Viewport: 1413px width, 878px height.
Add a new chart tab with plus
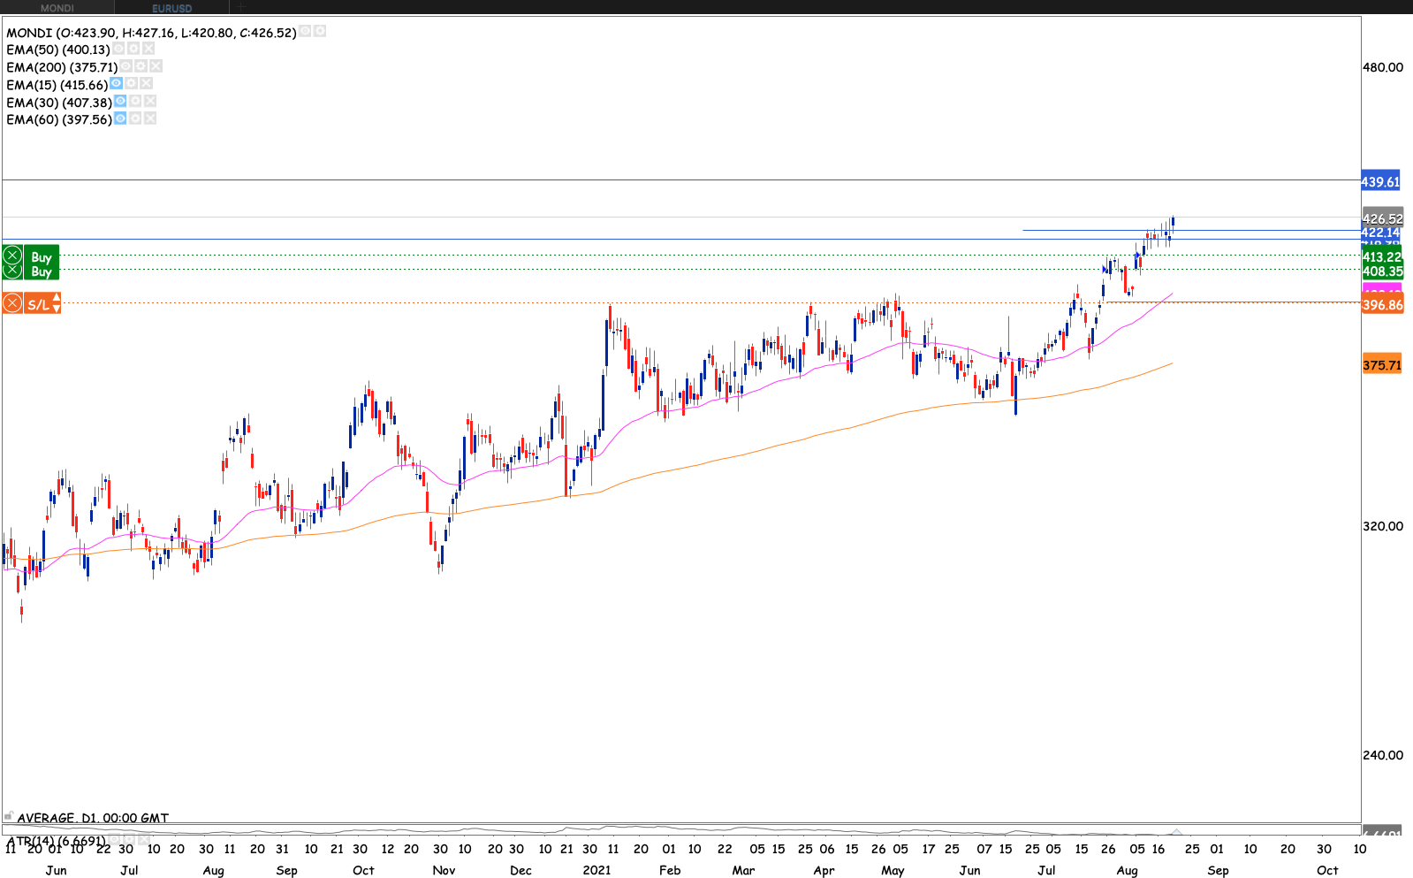pos(241,8)
